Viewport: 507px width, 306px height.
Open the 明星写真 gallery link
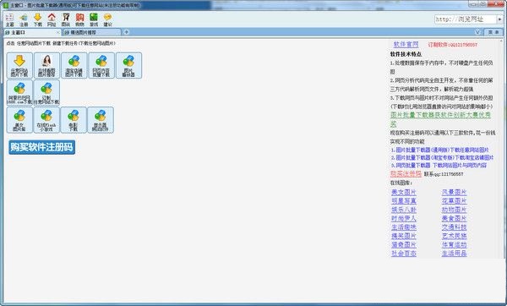point(404,201)
